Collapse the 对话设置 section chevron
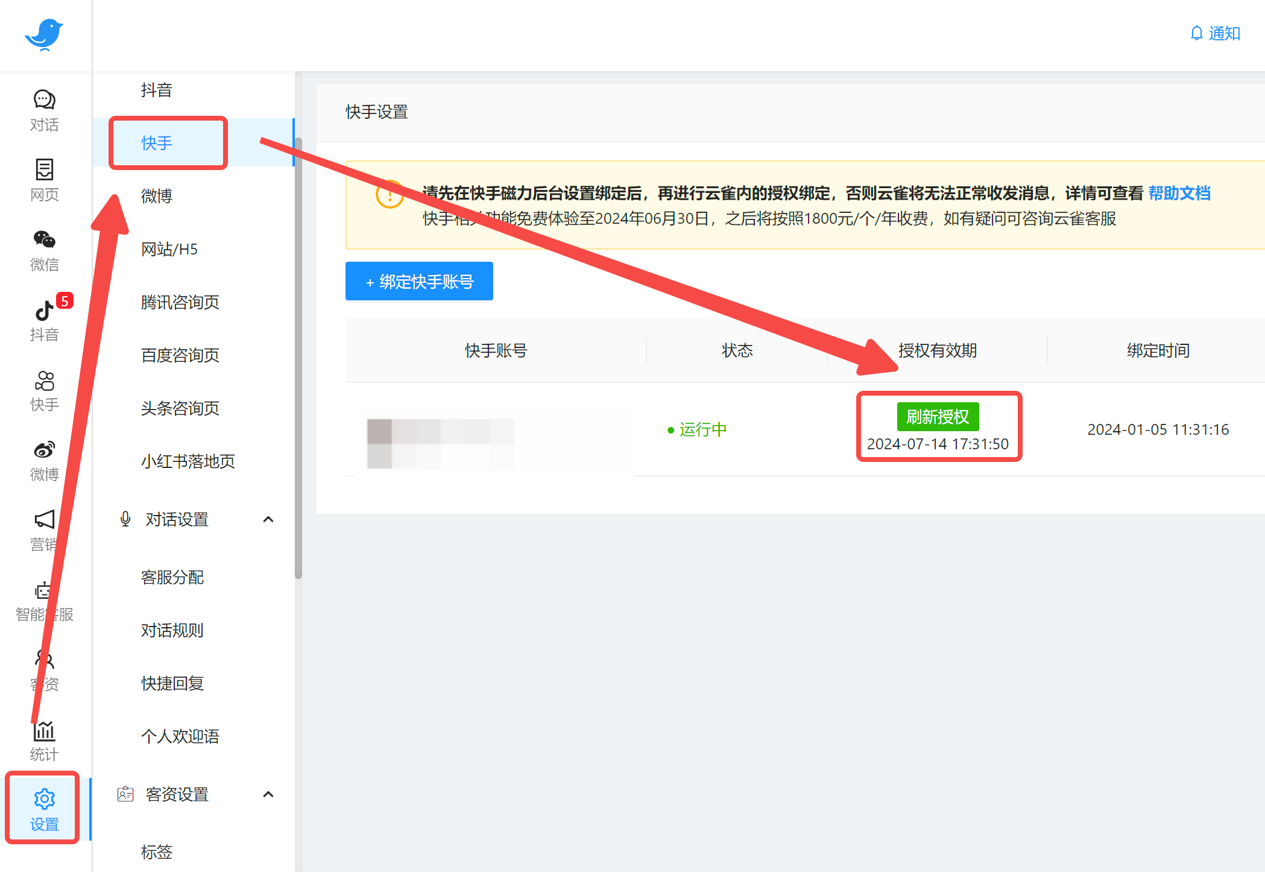Viewport: 1265px width, 872px height. click(x=268, y=519)
